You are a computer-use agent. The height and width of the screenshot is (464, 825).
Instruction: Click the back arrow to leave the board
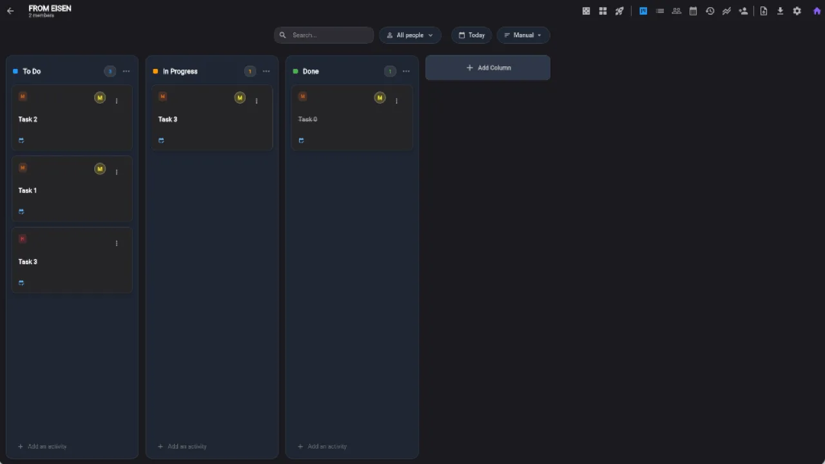[10, 10]
